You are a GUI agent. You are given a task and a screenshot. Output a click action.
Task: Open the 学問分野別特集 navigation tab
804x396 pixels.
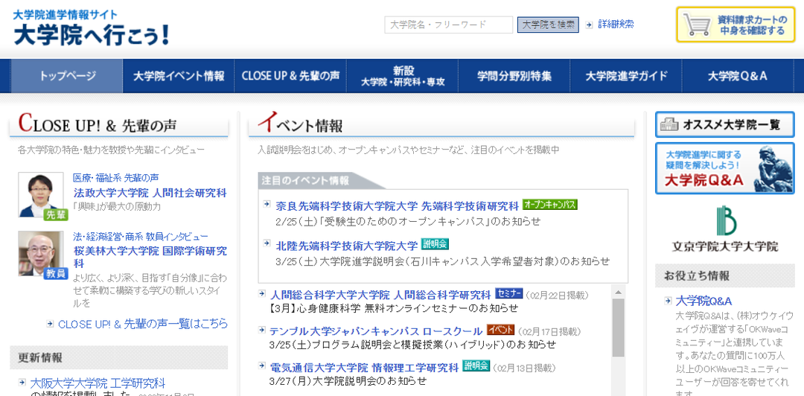click(514, 76)
